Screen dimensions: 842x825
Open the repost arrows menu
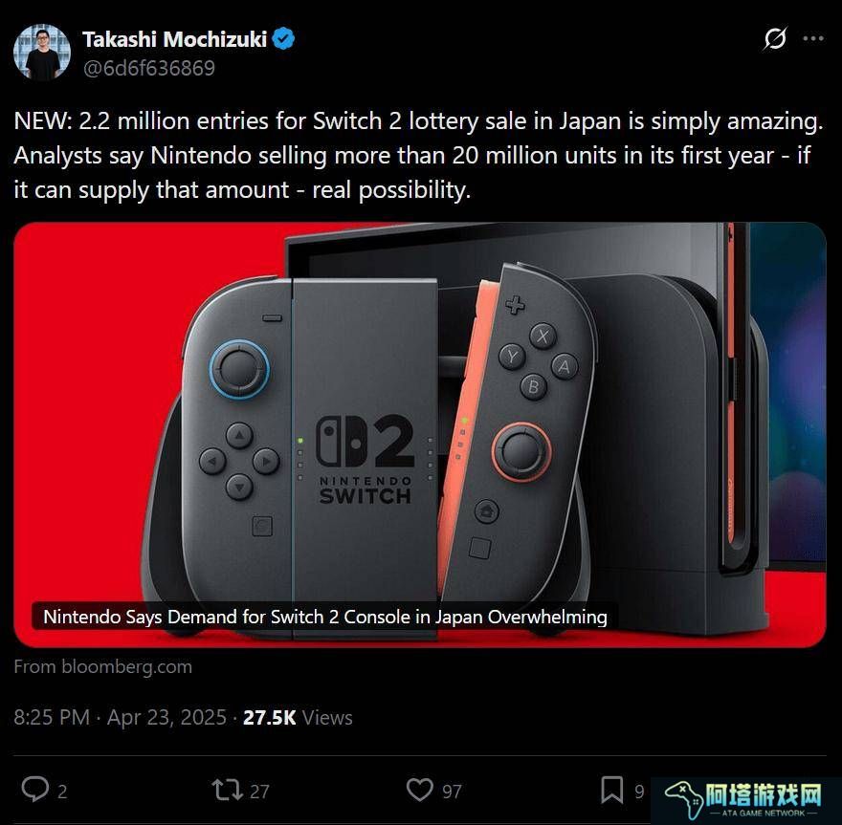coord(227,791)
